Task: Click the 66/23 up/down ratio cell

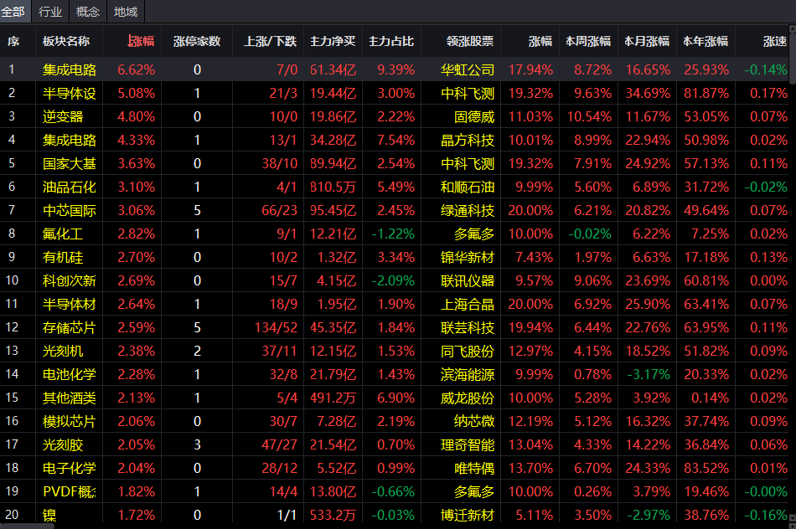Action: coord(279,210)
